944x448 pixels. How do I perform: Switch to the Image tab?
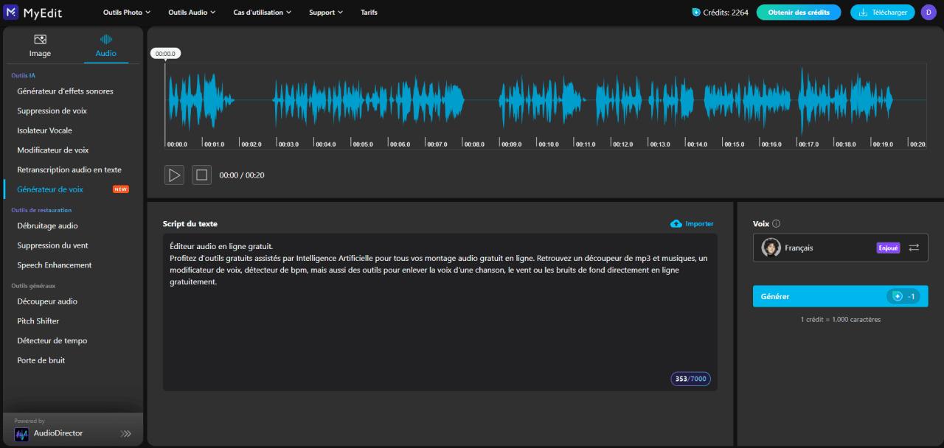[40, 46]
